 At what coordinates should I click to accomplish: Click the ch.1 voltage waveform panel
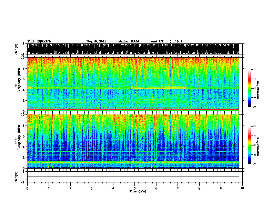pos(133,49)
